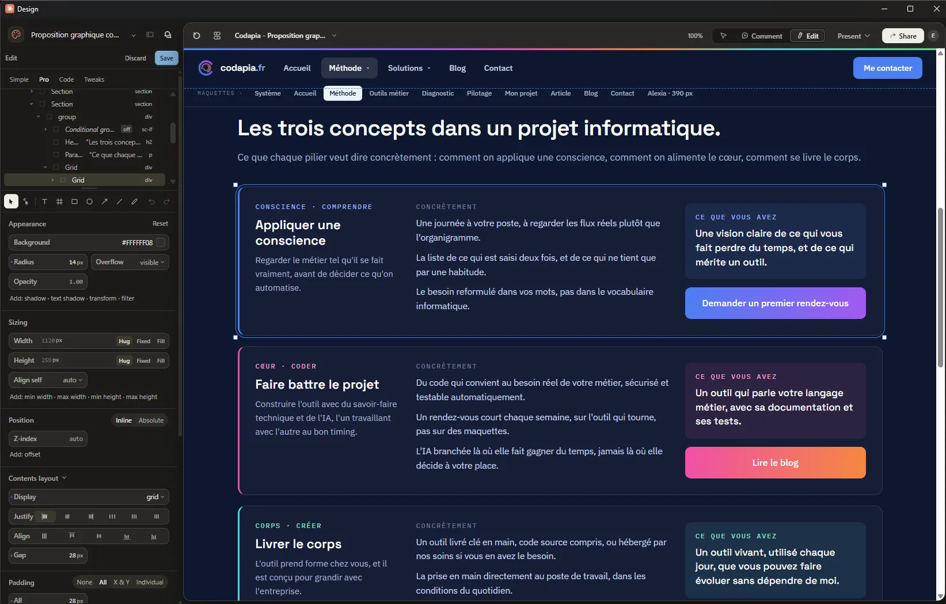Select the pencil drawing tool
946x604 pixels.
pyautogui.click(x=134, y=202)
